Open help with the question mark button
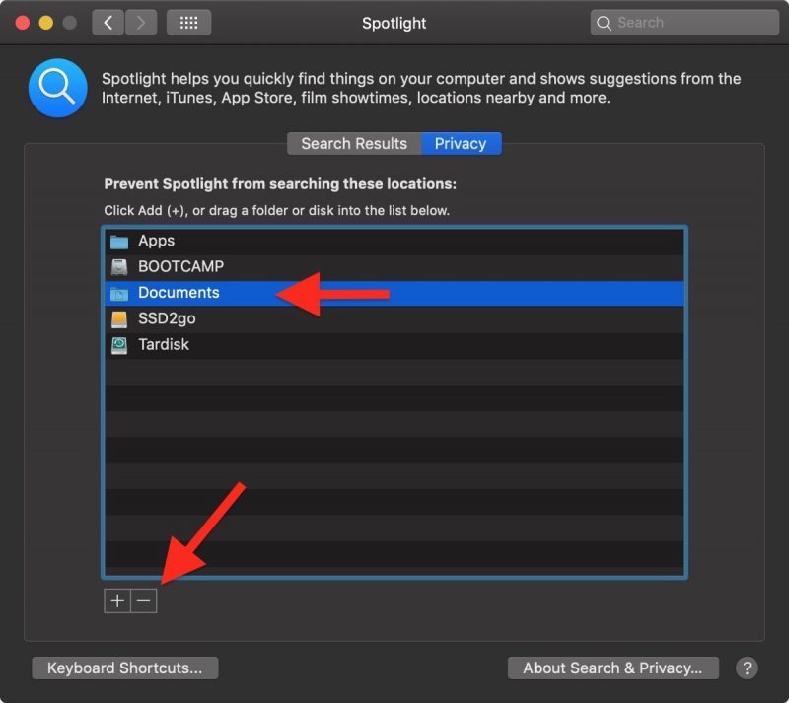This screenshot has width=789, height=703. pyautogui.click(x=747, y=668)
